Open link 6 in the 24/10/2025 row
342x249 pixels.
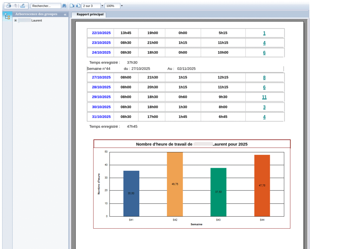pyautogui.click(x=264, y=53)
